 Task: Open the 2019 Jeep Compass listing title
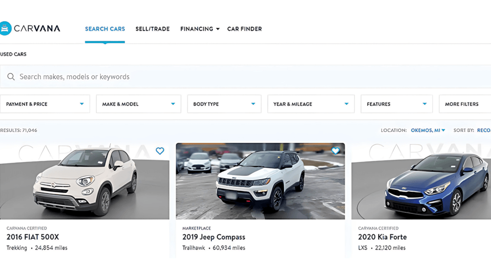pyautogui.click(x=213, y=237)
